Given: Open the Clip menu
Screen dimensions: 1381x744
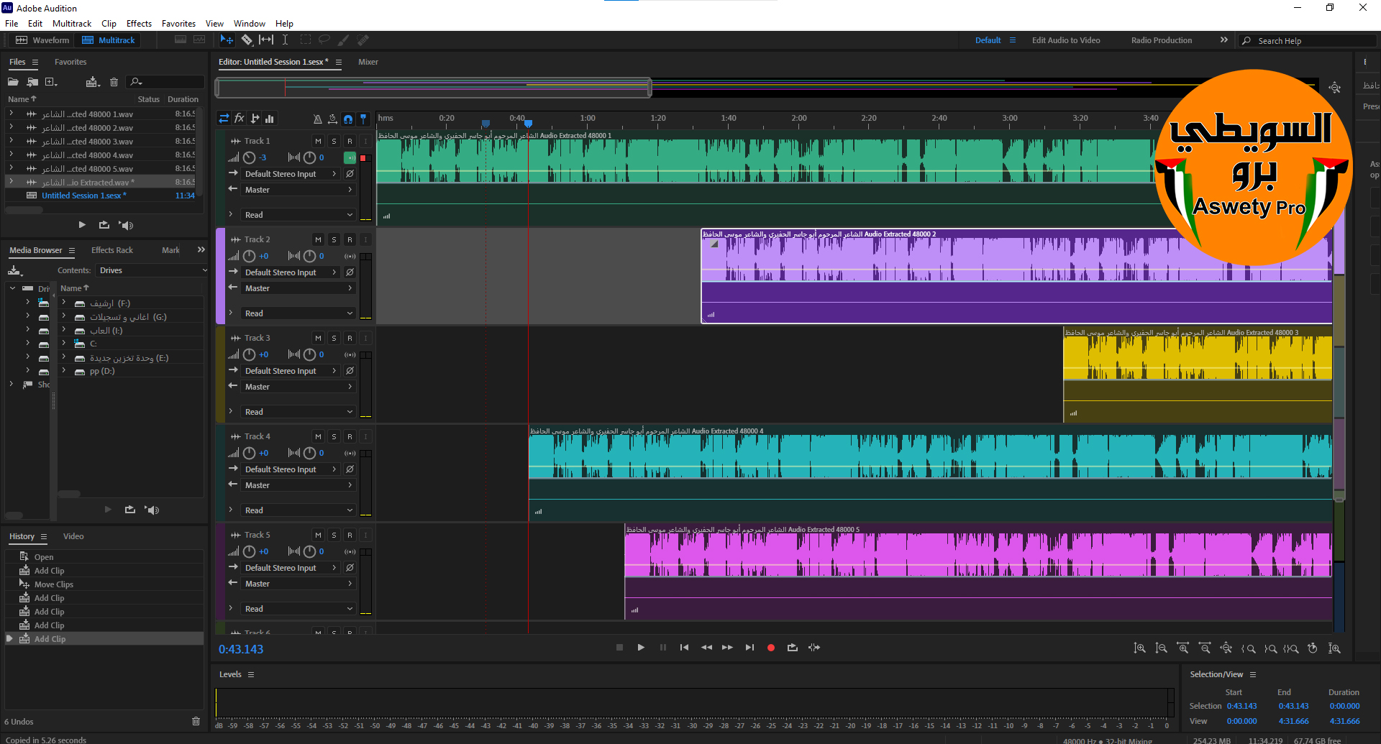Looking at the screenshot, I should pos(109,24).
